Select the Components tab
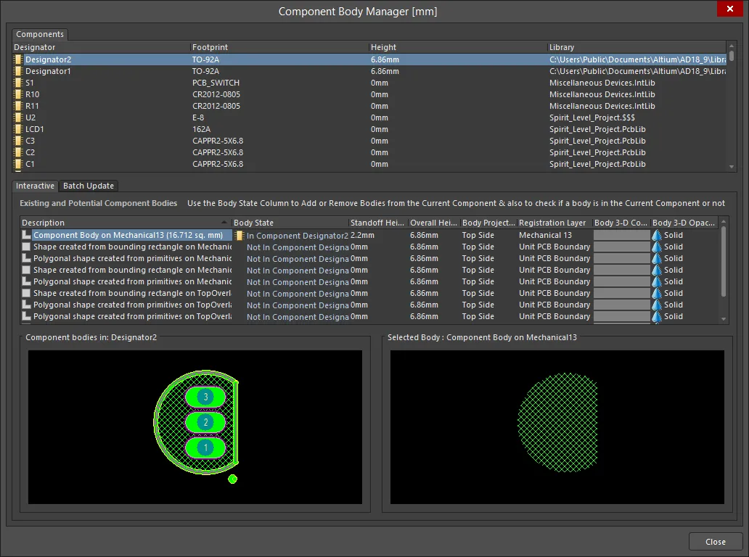Screen dimensions: 749x557 coord(40,34)
